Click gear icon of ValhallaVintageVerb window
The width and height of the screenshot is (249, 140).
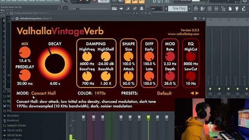[17, 19]
